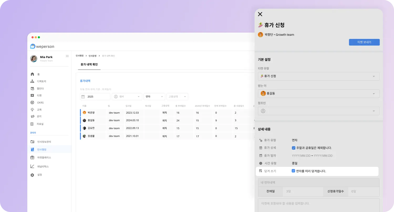The width and height of the screenshot is (394, 212).
Task: Open the 참조인 dropdown
Action: pos(319,111)
